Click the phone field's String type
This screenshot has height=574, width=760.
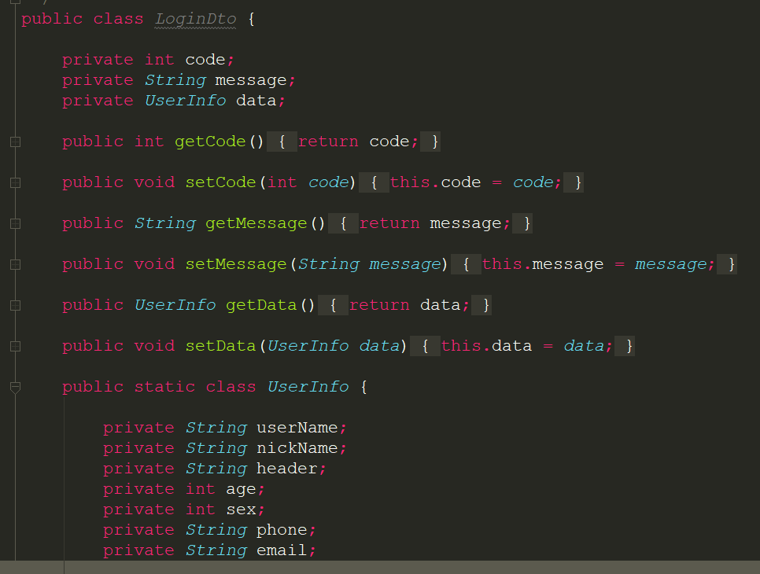click(x=216, y=529)
